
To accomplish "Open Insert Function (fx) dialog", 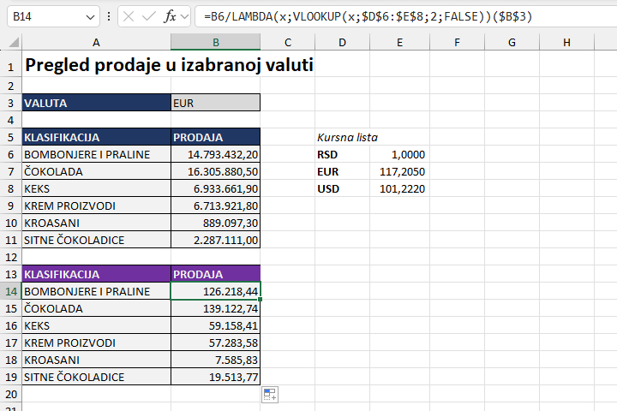I will coord(171,16).
